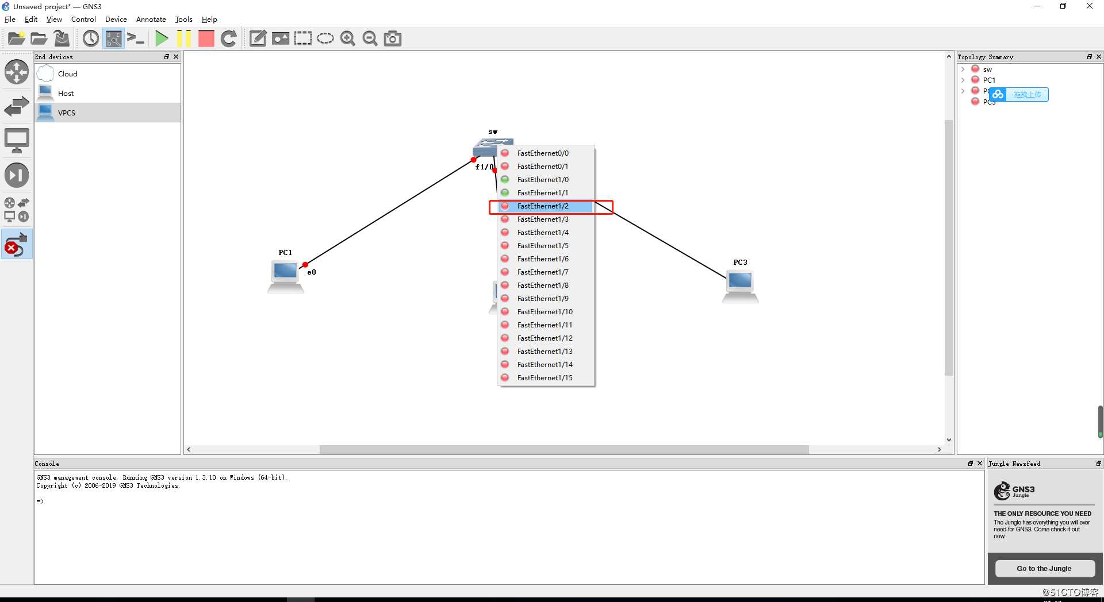The height and width of the screenshot is (602, 1104).
Task: Toggle the Add a link cable tool
Action: (17, 244)
